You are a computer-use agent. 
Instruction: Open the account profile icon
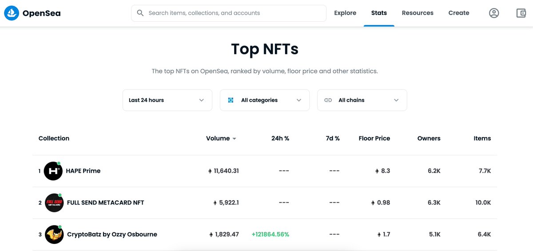pyautogui.click(x=494, y=13)
